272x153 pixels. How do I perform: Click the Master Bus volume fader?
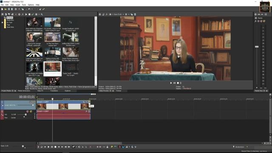coord(257,47)
